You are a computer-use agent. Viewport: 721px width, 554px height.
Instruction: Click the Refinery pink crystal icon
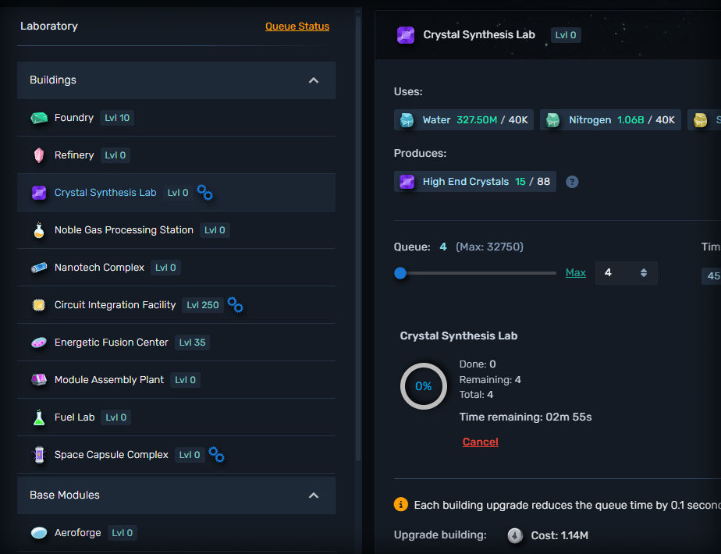39,155
